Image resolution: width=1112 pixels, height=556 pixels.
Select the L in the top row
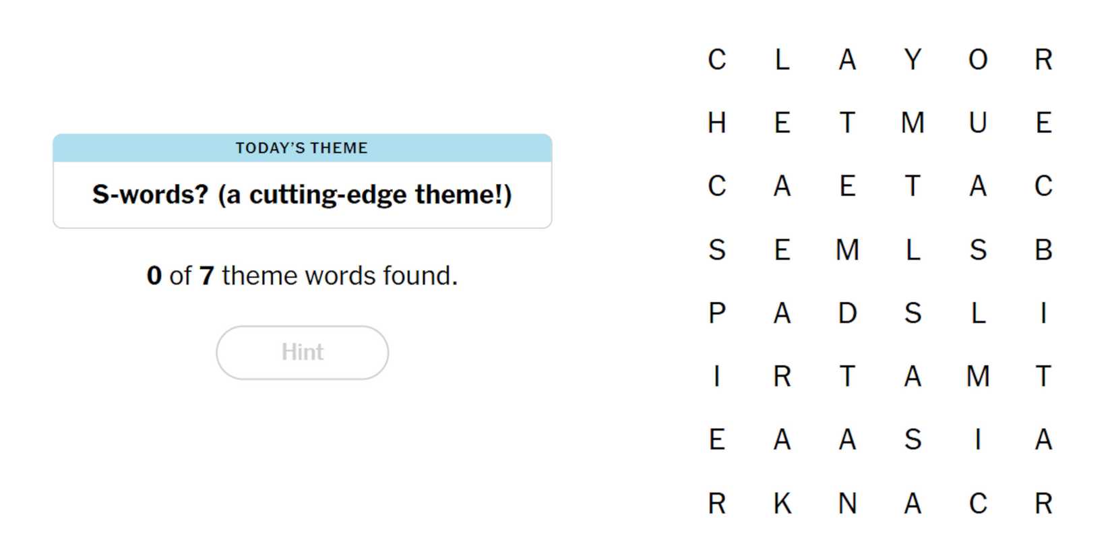click(x=782, y=60)
